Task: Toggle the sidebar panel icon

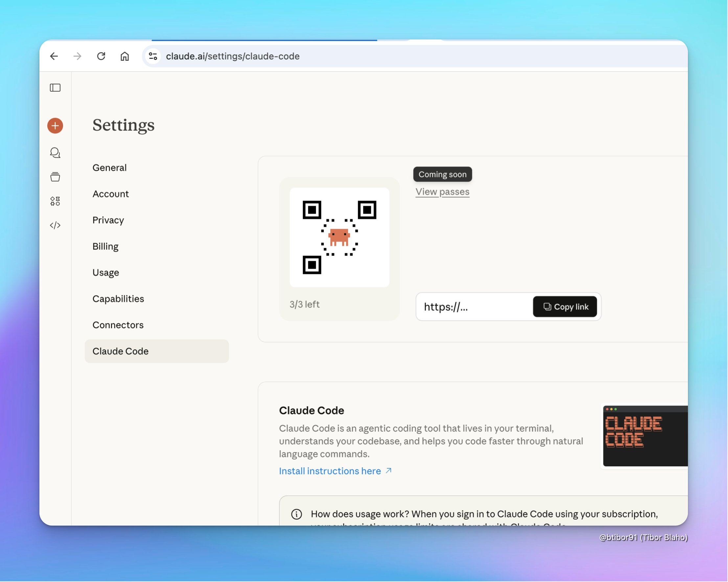Action: [55, 88]
